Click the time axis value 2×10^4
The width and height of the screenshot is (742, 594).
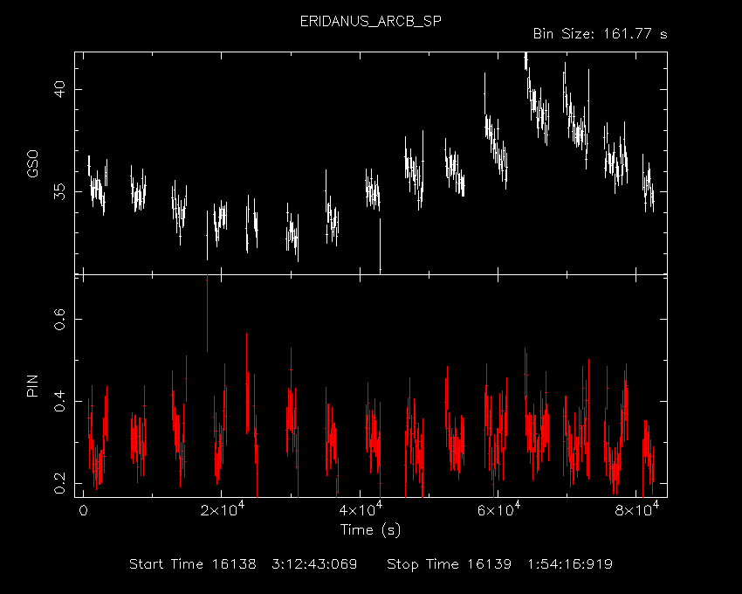click(222, 509)
